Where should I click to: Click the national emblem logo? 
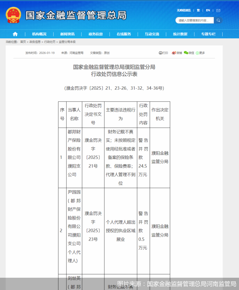(x=13, y=15)
